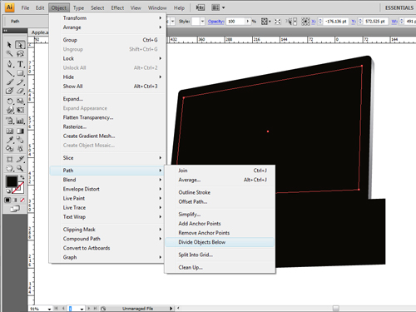The width and height of the screenshot is (416, 312).
Task: Choose Group from Object menu
Action: point(108,40)
